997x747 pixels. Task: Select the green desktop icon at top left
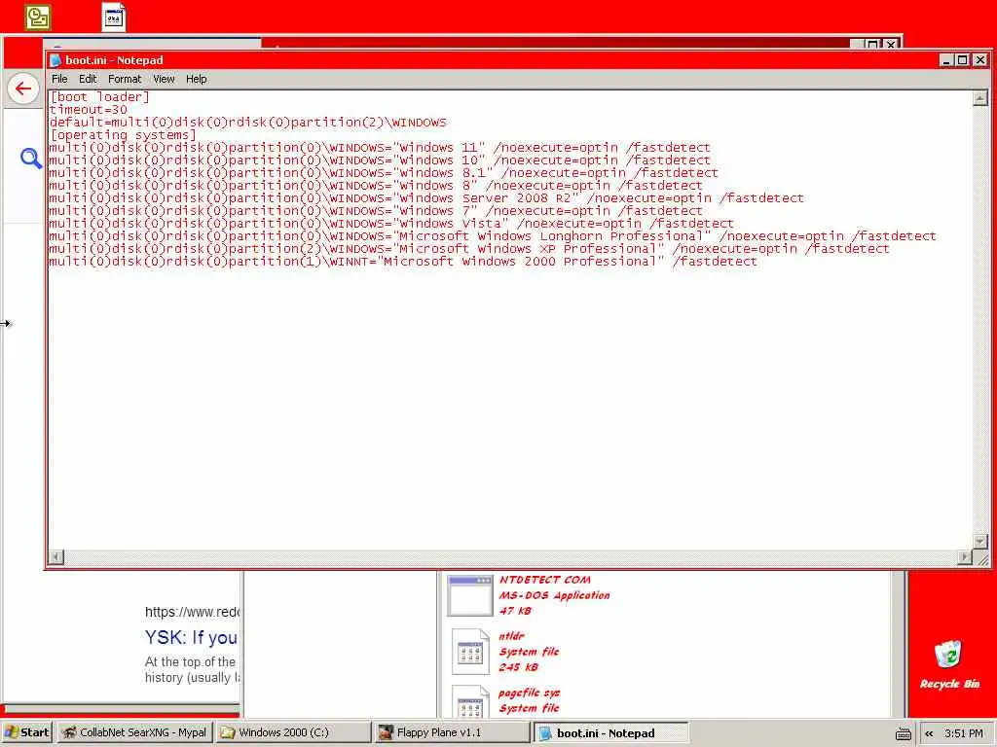click(38, 18)
